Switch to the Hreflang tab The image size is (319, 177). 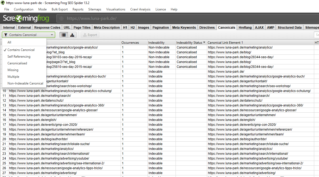point(245,27)
